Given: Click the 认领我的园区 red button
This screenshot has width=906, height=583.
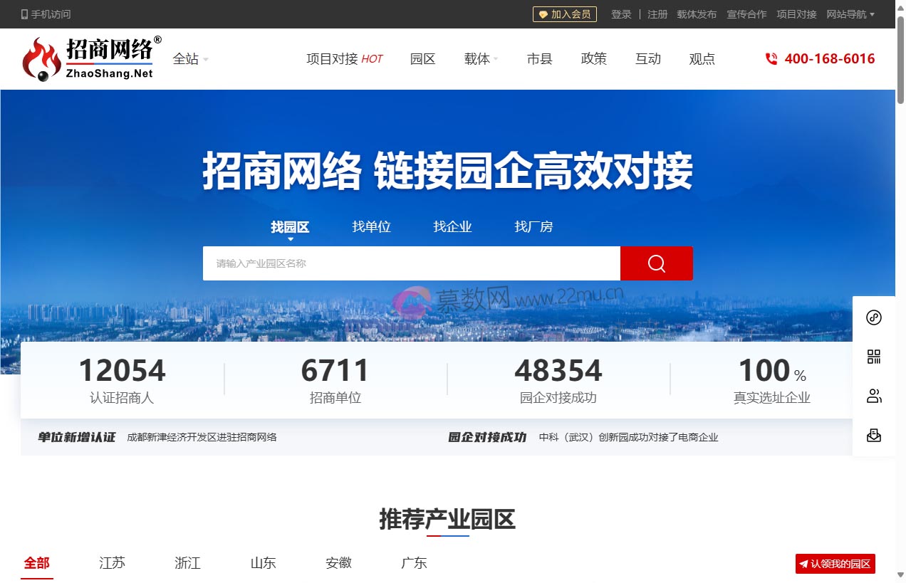Looking at the screenshot, I should (835, 563).
